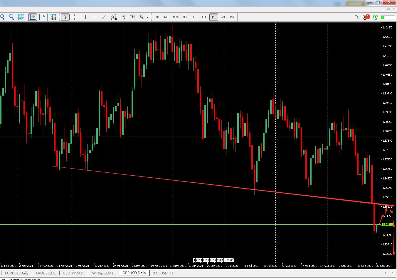Draw a trendline
Viewport: 397px width, 280px height.
point(104,17)
